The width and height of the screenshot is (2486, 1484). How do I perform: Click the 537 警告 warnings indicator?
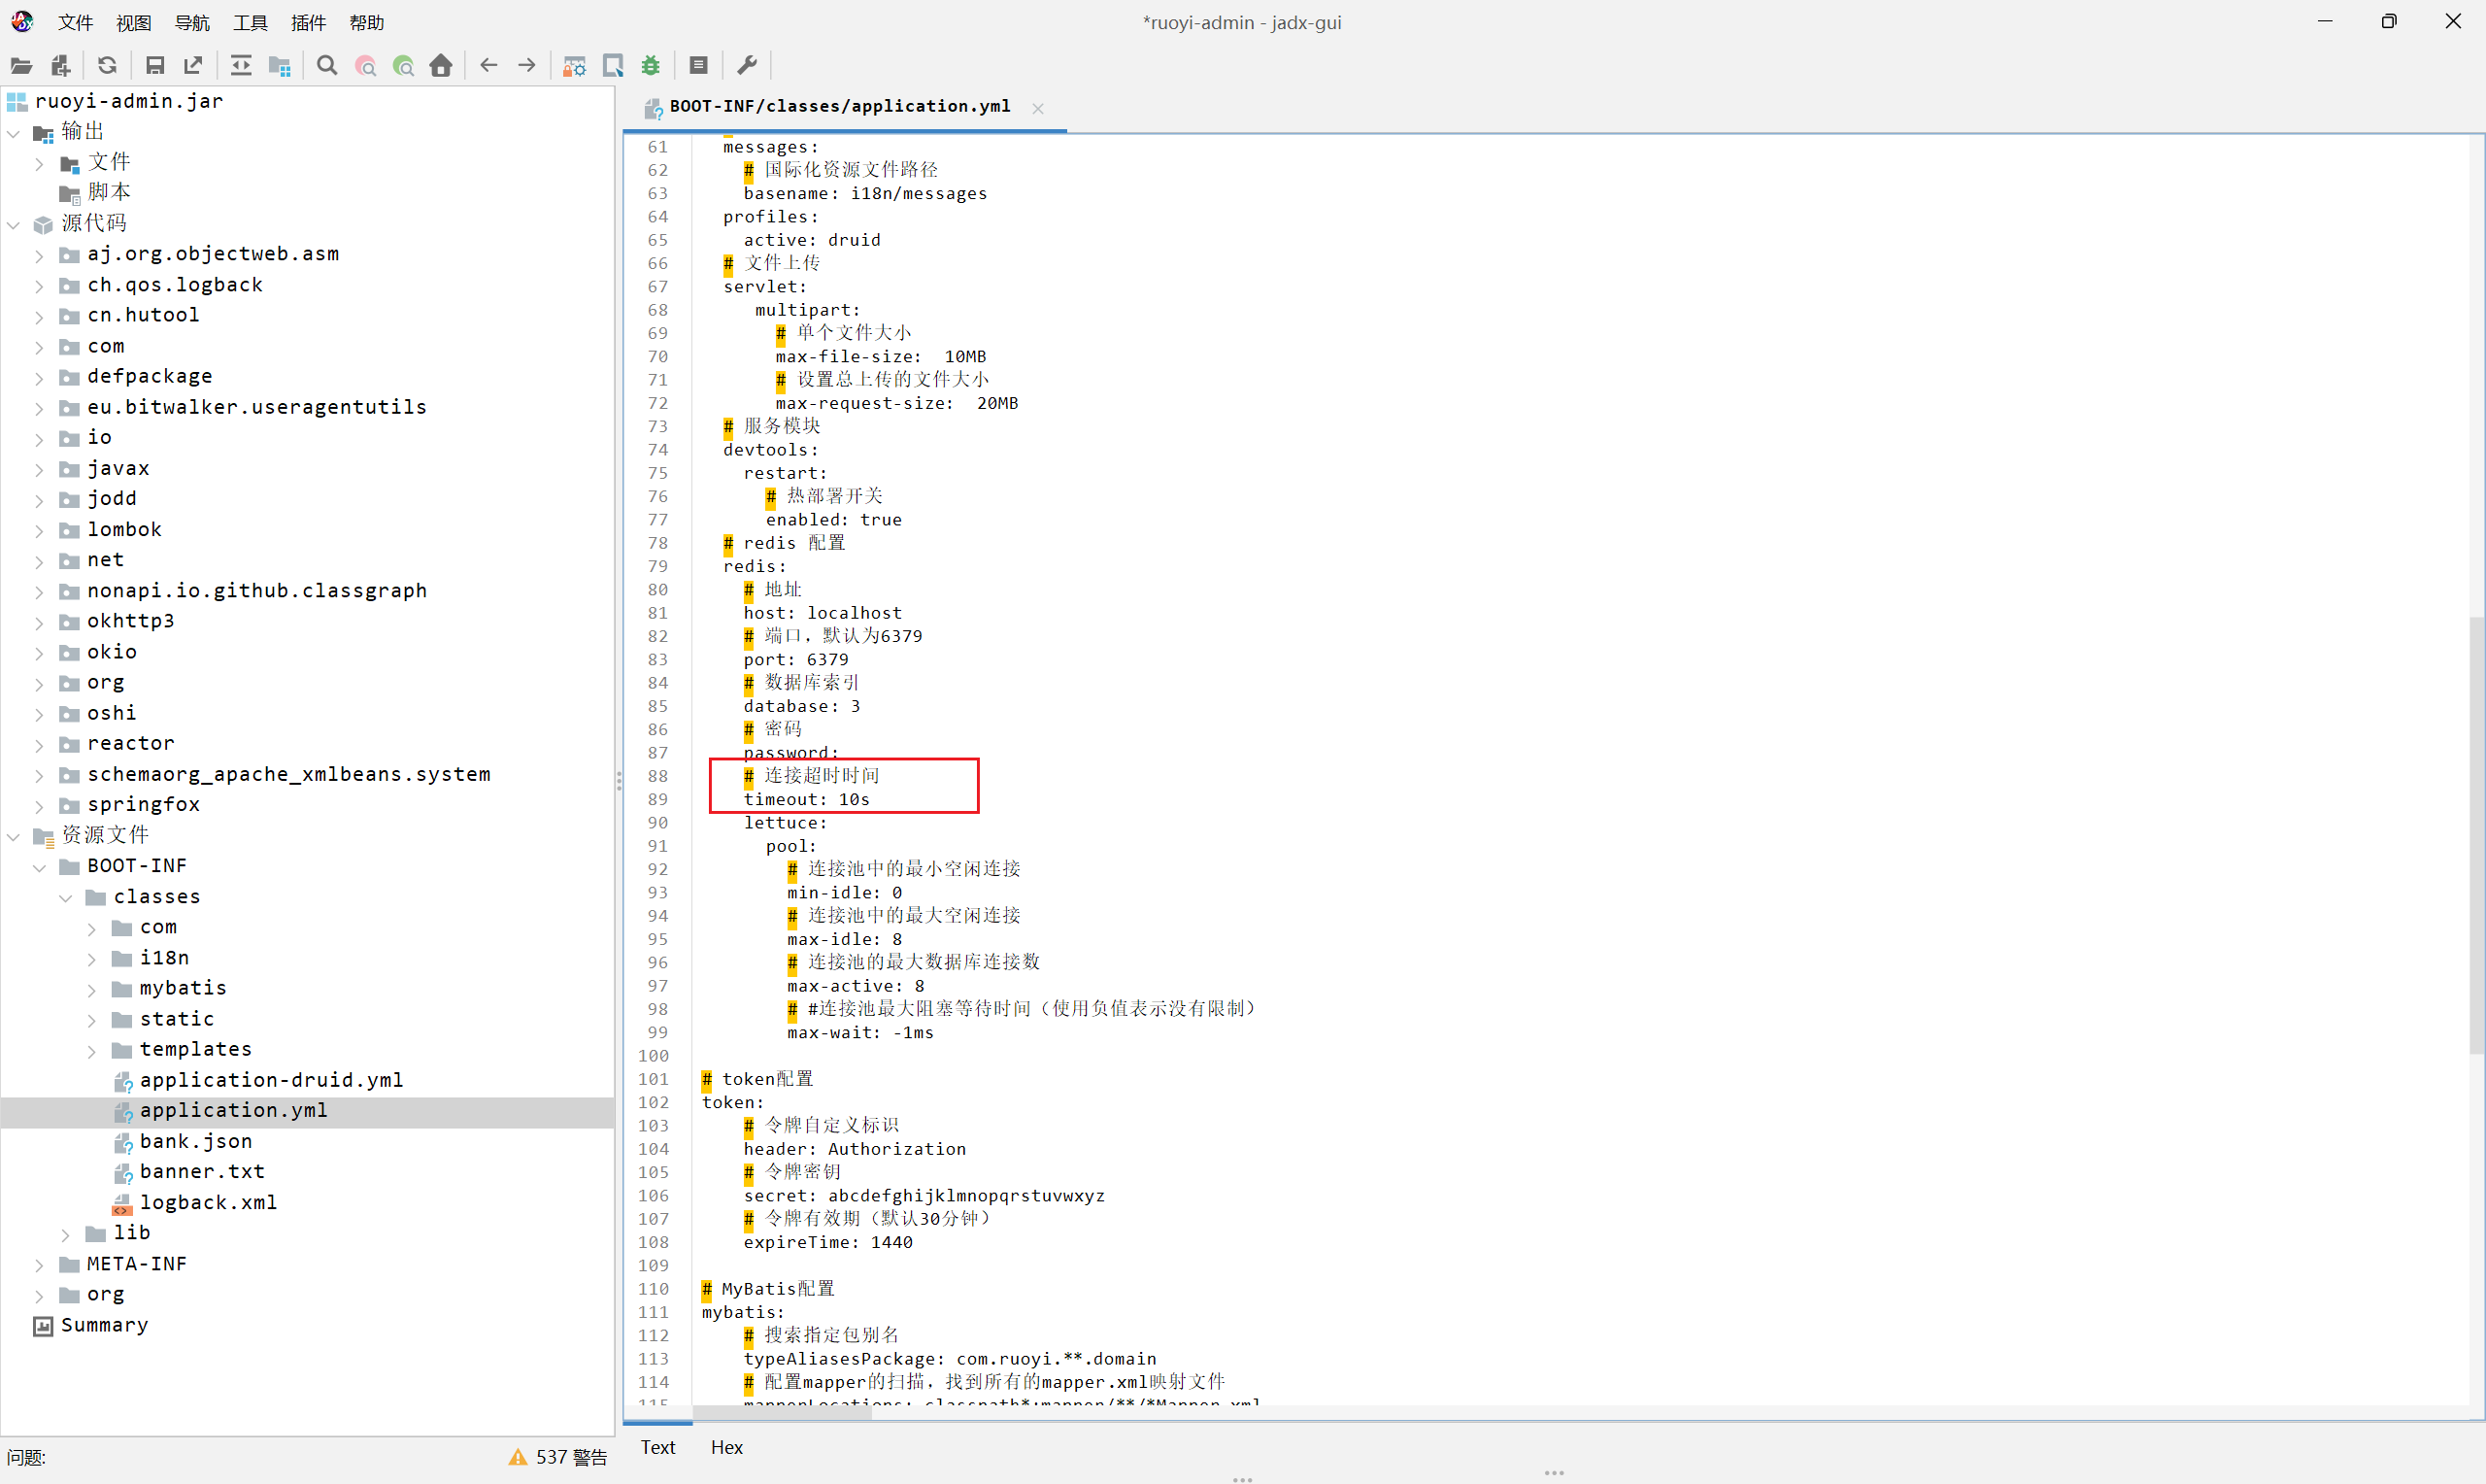tap(557, 1457)
